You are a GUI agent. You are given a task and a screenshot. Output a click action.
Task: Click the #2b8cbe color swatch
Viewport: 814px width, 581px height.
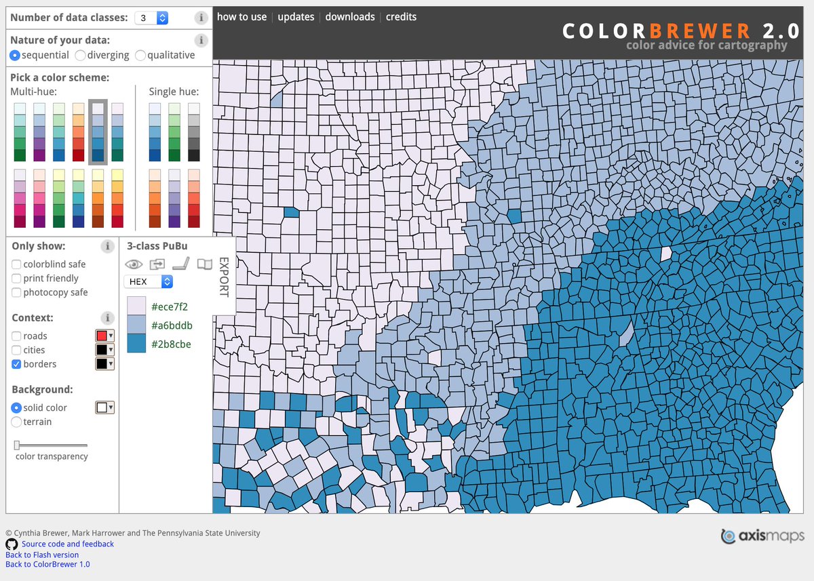click(x=137, y=344)
